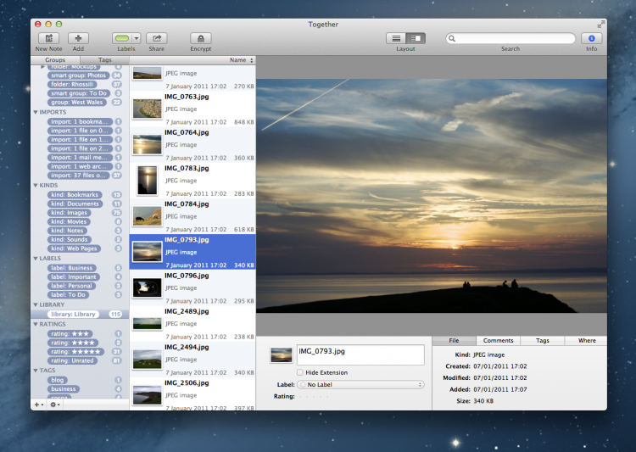The width and height of the screenshot is (636, 452).
Task: Collapse the RATINGS sidebar section
Action: pos(36,324)
